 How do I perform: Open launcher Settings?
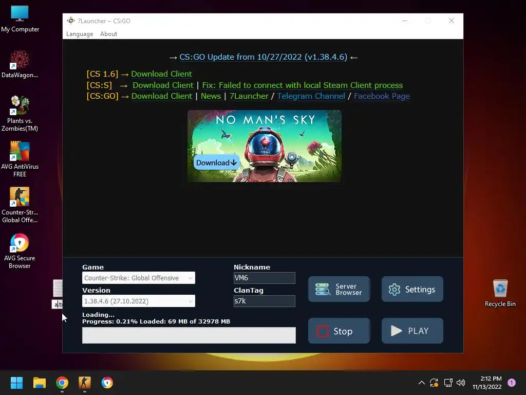click(412, 289)
